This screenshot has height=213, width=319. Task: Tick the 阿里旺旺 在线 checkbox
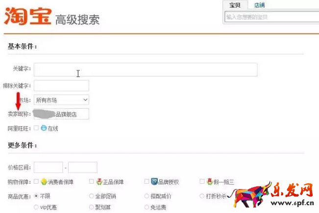(36, 128)
